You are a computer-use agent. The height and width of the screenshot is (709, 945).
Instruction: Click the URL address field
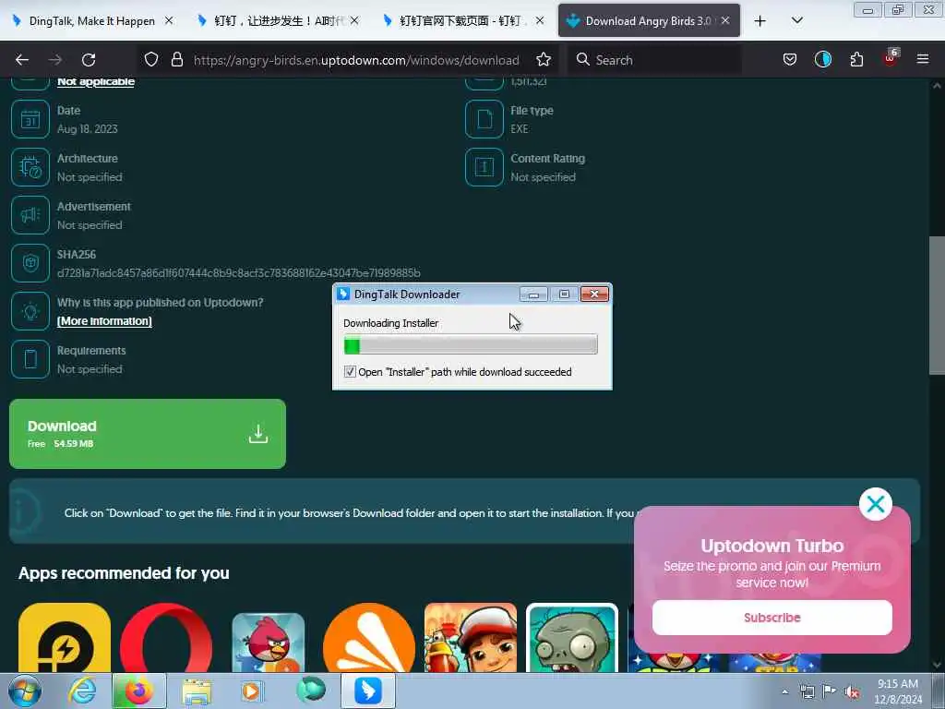click(x=355, y=60)
